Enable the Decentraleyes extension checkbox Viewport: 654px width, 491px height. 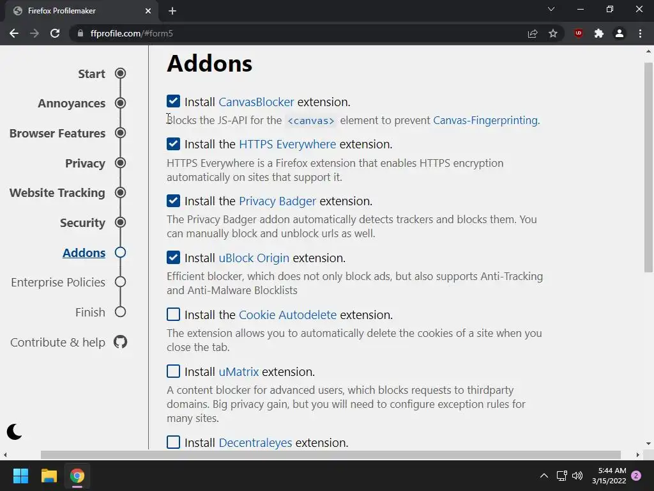coord(173,442)
